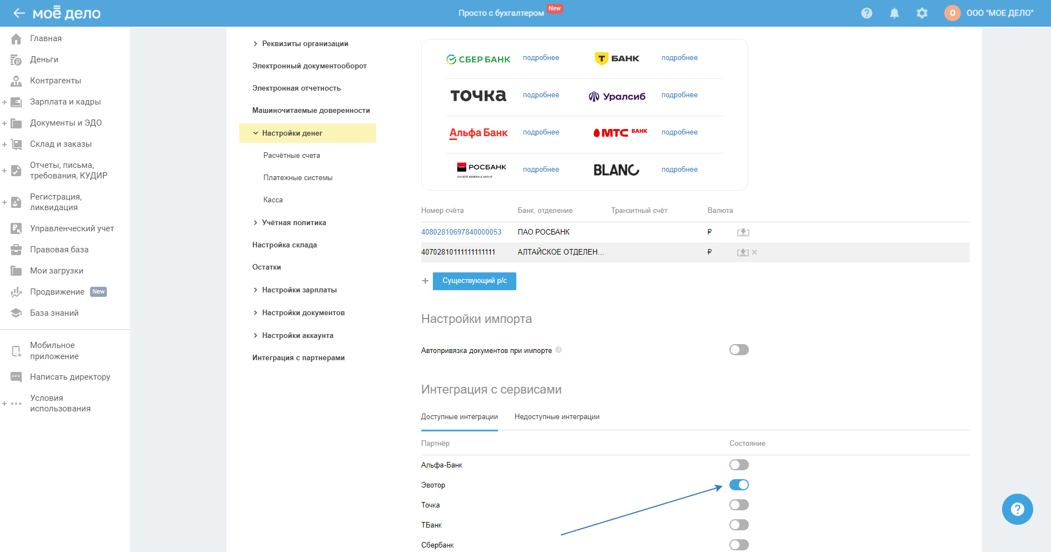The height and width of the screenshot is (552, 1051).
Task: Expand Реквизиты организации section
Action: [255, 44]
